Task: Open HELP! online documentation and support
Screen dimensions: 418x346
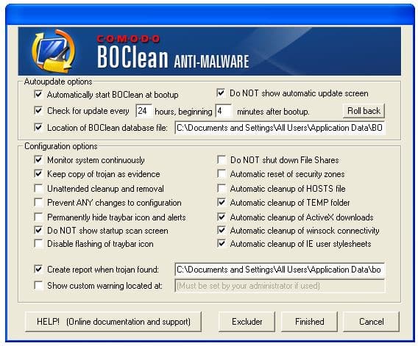Action: click(113, 322)
